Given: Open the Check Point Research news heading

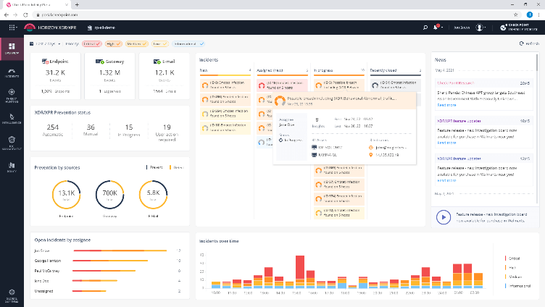Looking at the screenshot, I should [x=455, y=83].
